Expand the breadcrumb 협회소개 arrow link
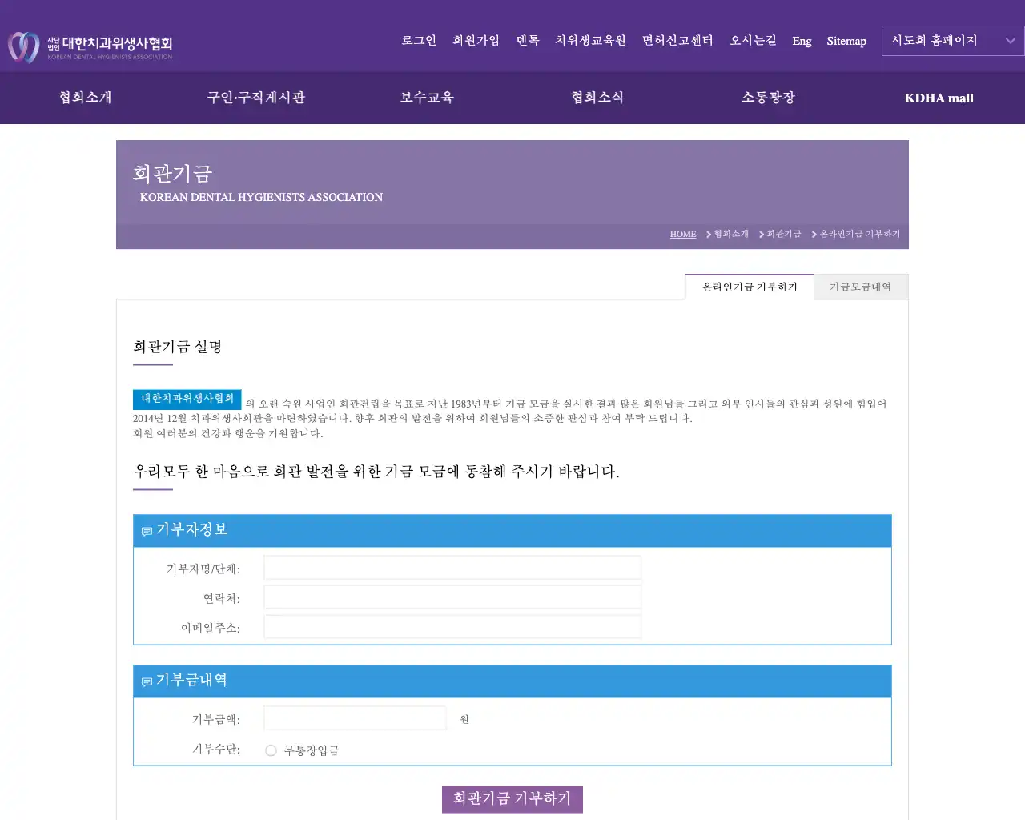Viewport: 1025px width, 820px height. [x=729, y=234]
